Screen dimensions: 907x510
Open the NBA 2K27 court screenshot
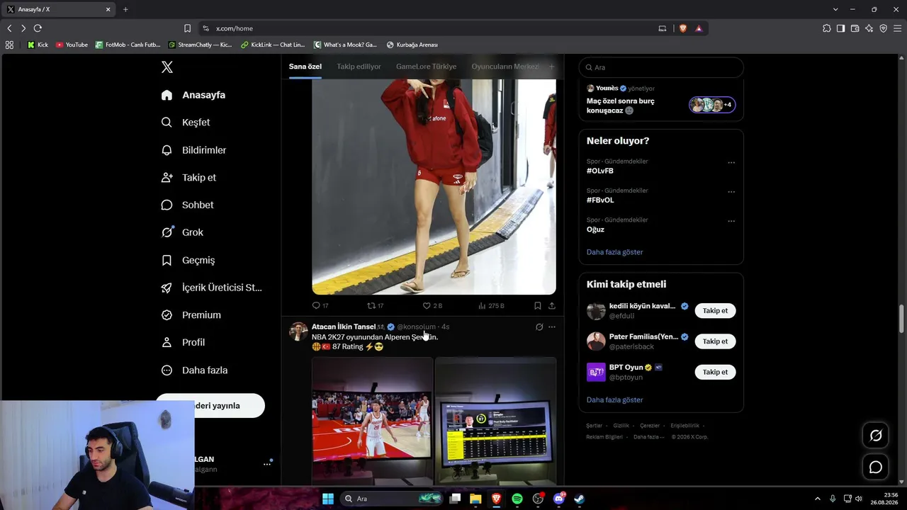372,421
